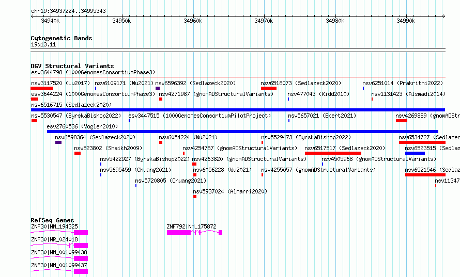
Task: Open the ZNF30|NR_024018 transcript label
Action: coord(55,239)
